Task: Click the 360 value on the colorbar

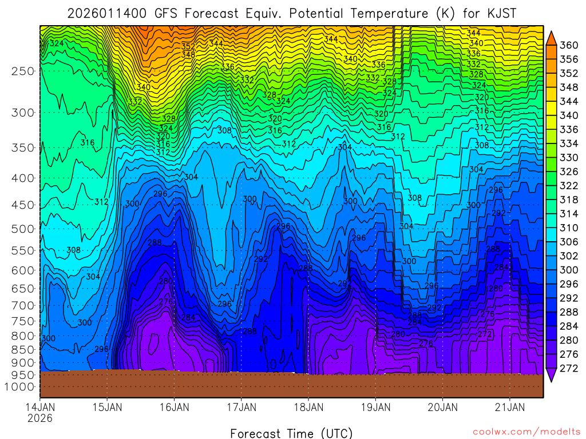Action: [569, 45]
